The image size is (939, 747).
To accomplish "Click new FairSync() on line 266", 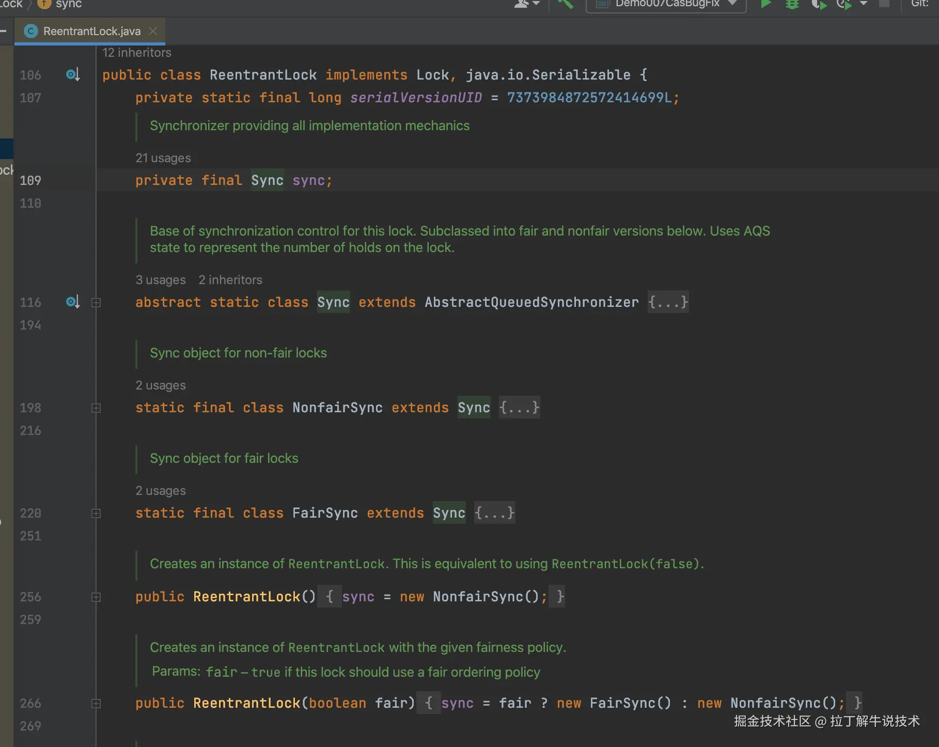I will pyautogui.click(x=614, y=703).
